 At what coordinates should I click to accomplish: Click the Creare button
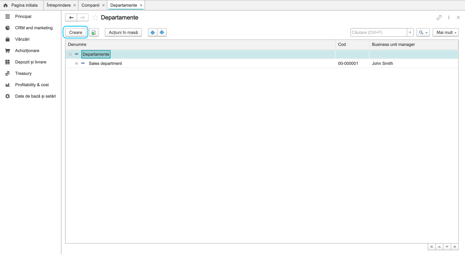pyautogui.click(x=76, y=32)
